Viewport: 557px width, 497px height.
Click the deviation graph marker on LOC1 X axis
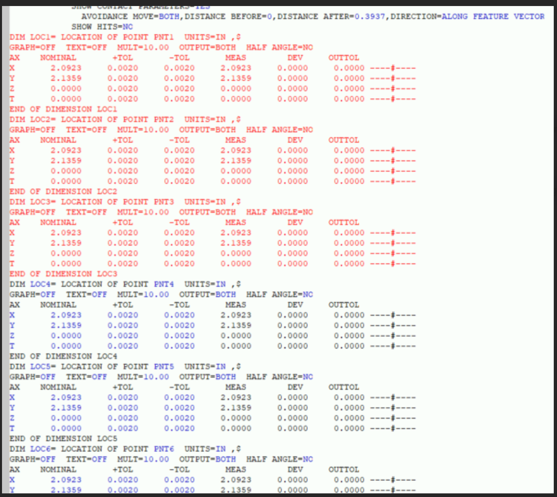(x=392, y=68)
